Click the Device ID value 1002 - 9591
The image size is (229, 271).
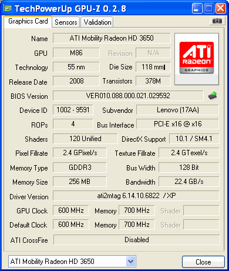(73, 110)
